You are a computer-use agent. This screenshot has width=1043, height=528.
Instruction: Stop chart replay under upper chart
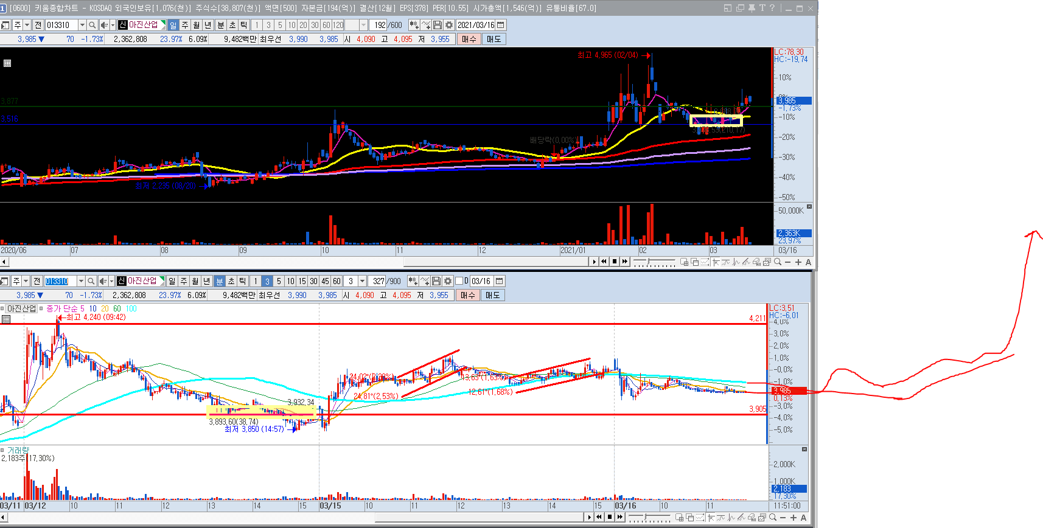pos(615,262)
